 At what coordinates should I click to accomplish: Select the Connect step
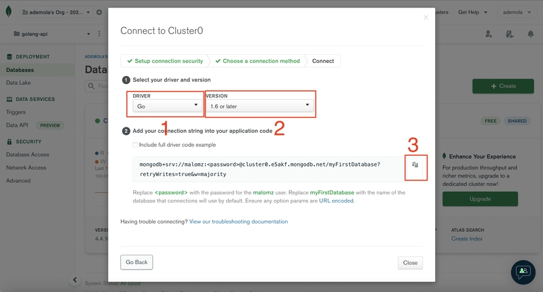coord(323,61)
